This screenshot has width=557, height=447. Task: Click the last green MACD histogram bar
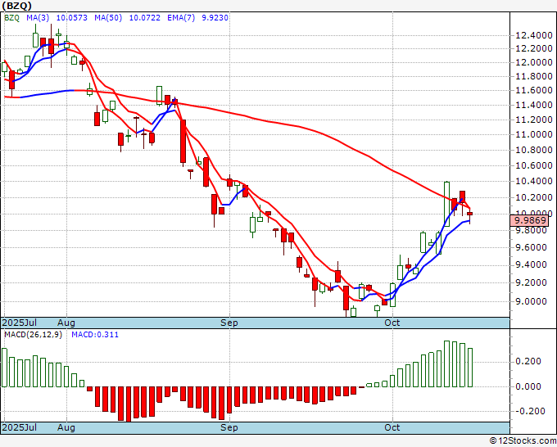click(470, 368)
